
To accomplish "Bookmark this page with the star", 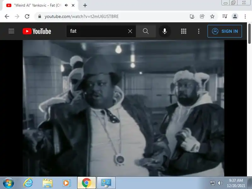I will click(212, 16).
